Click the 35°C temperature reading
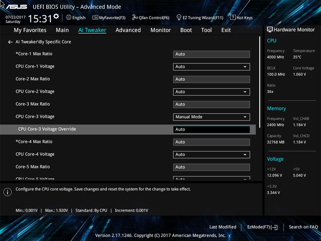 tap(297, 57)
